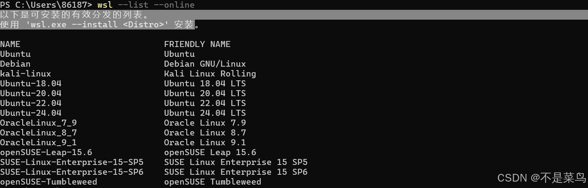Image resolution: width=588 pixels, height=188 pixels.
Task: Select the OracleLinux_8_7 distro name
Action: [x=38, y=132]
